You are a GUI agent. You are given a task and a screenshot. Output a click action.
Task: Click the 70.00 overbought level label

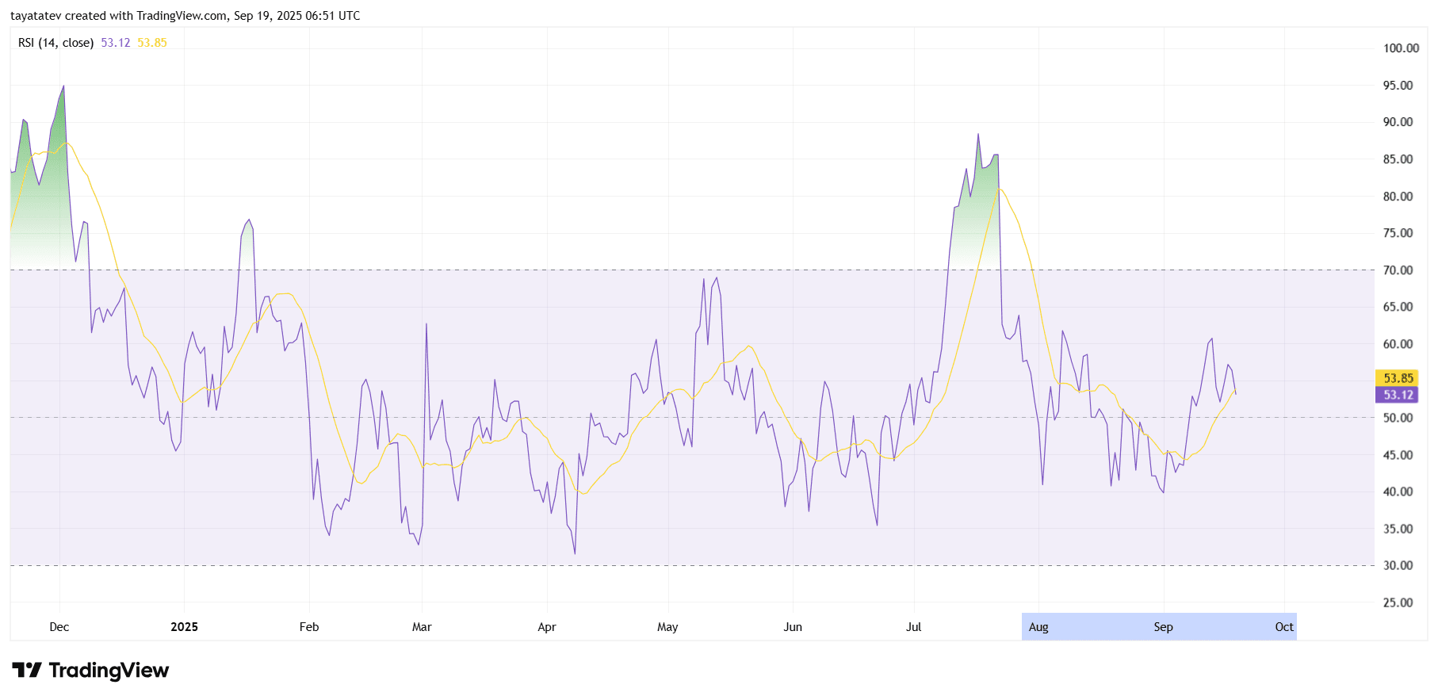(x=1398, y=270)
